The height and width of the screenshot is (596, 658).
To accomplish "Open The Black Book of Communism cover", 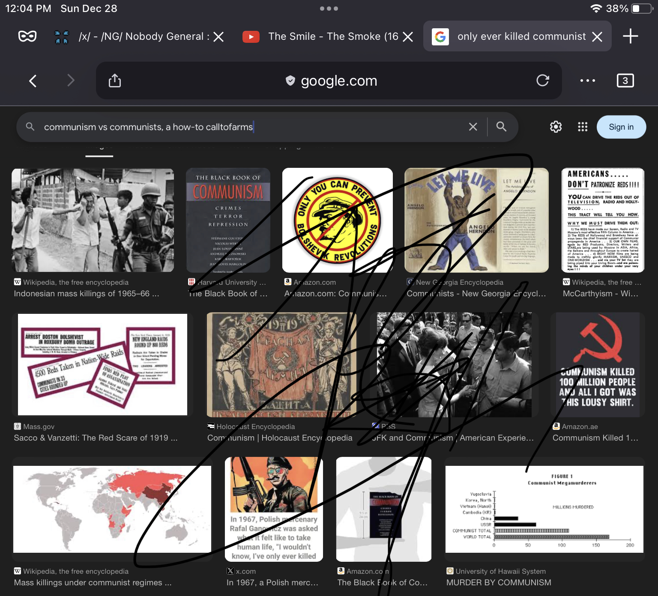I will [x=228, y=220].
